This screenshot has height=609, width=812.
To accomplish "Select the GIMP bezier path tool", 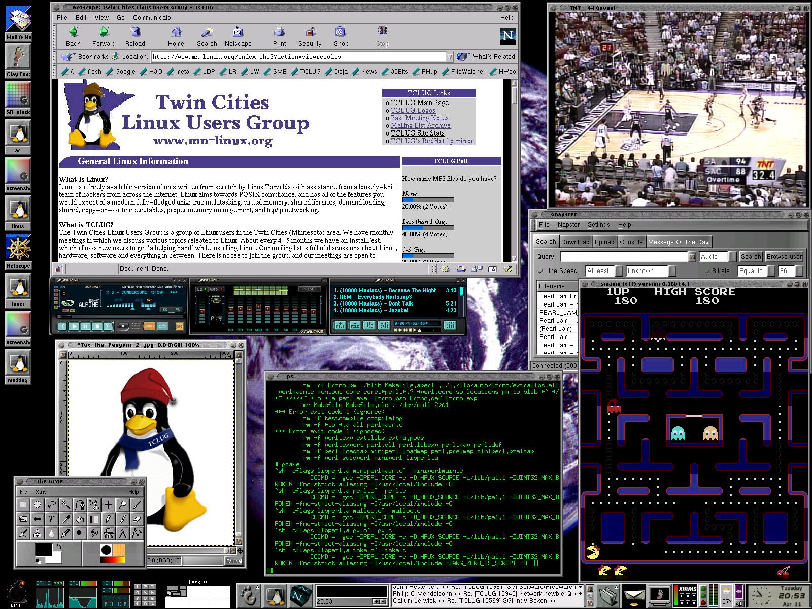I will point(80,504).
